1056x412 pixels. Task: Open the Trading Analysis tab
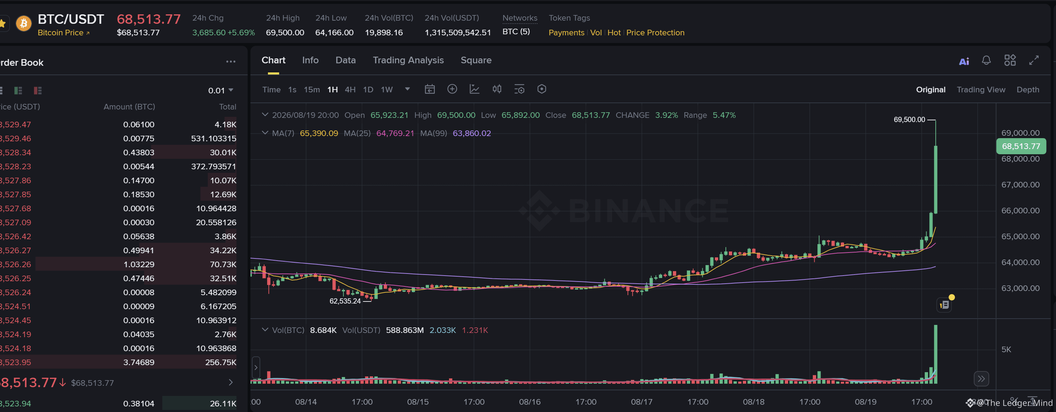point(408,60)
